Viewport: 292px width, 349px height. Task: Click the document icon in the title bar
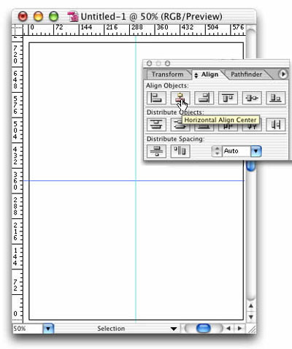tap(73, 17)
